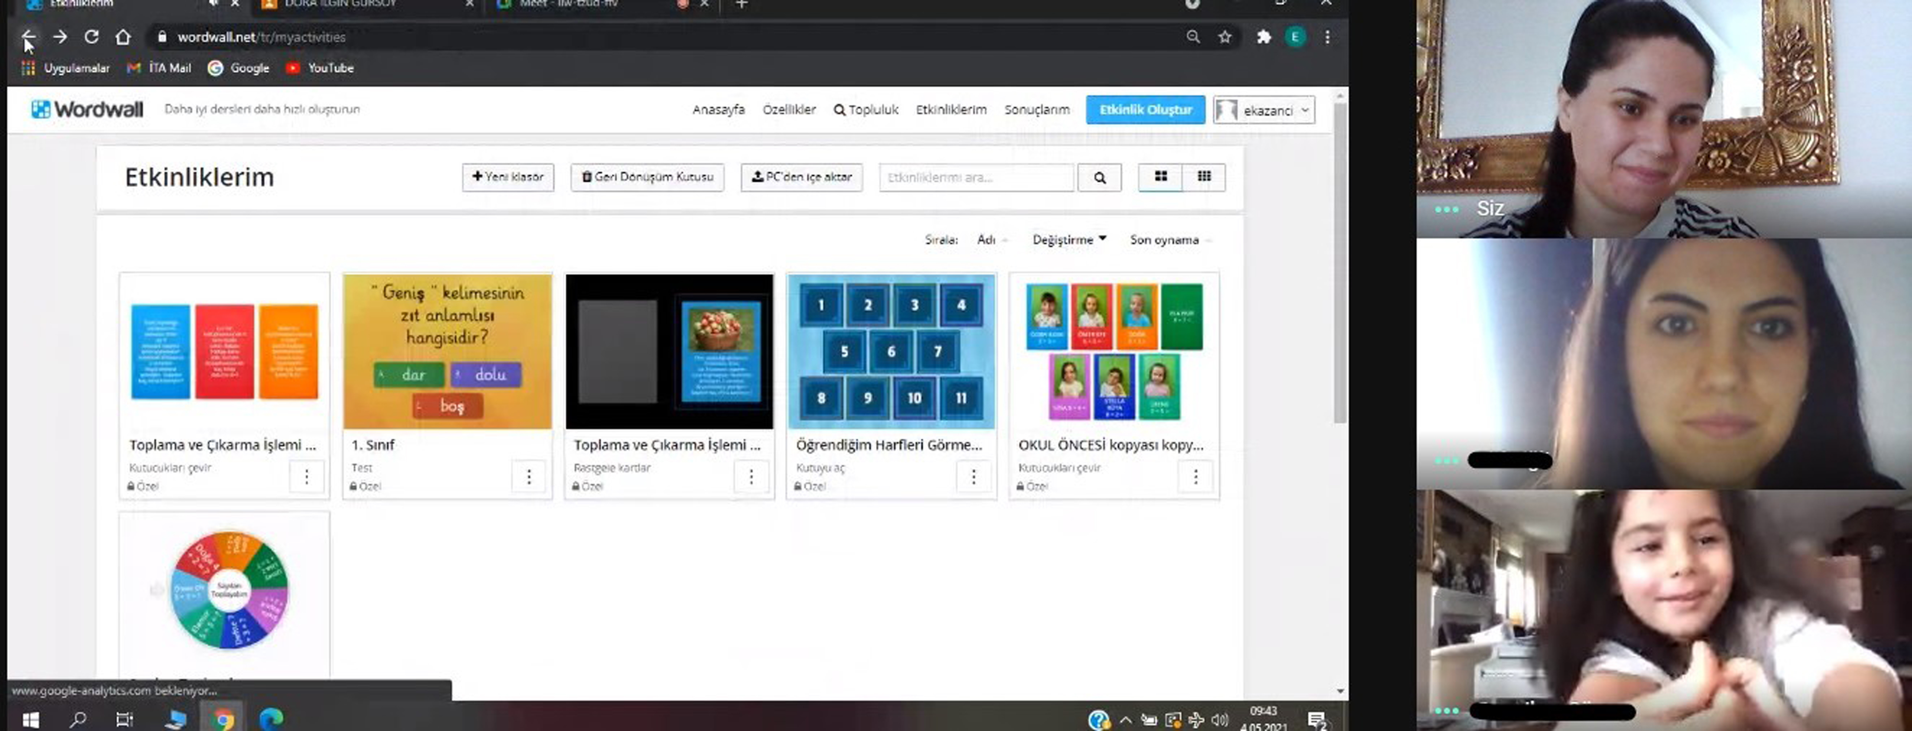Image resolution: width=1912 pixels, height=731 pixels.
Task: Click the browser reload icon
Action: click(x=91, y=36)
